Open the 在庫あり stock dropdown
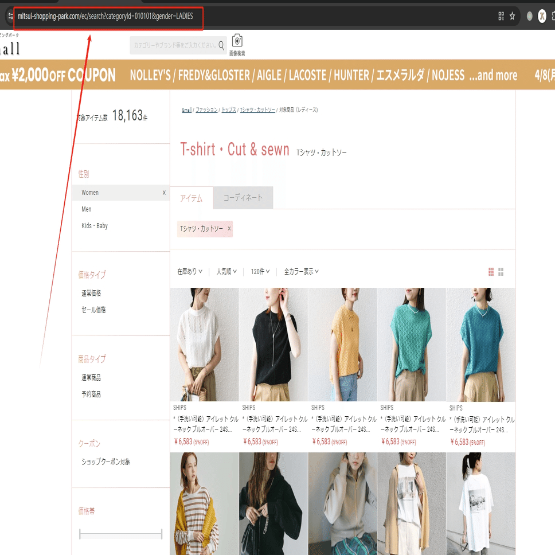 [x=190, y=272]
